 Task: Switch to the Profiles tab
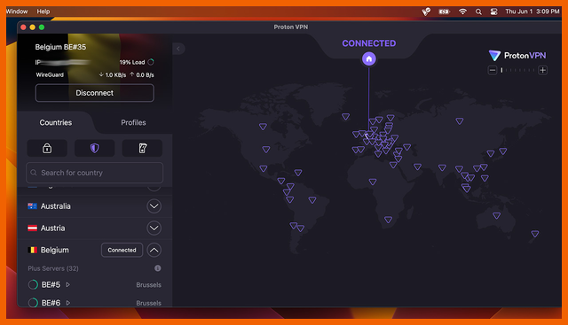point(133,122)
